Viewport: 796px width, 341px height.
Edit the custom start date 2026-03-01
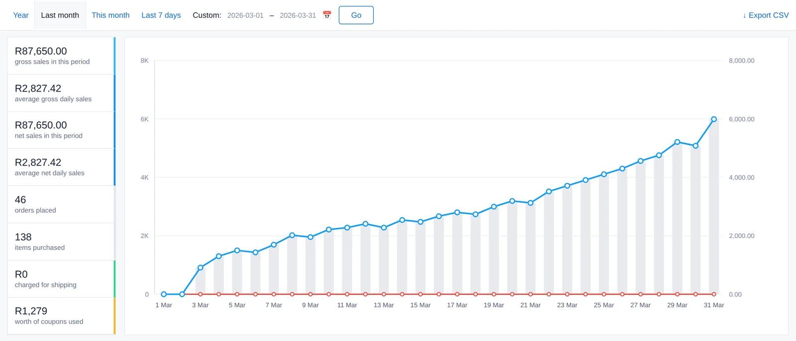pyautogui.click(x=245, y=15)
